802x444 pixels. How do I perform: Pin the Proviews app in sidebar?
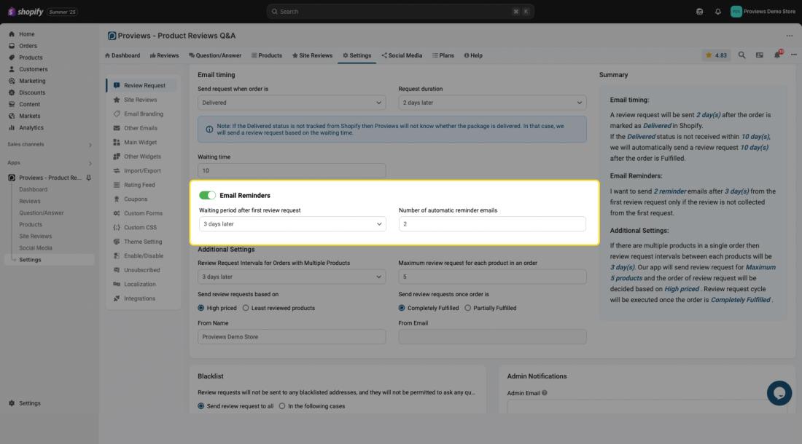89,178
